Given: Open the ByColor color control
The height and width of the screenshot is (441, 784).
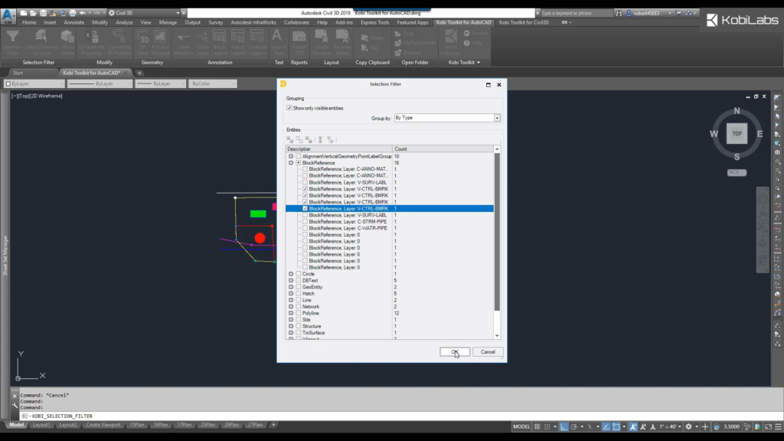Looking at the screenshot, I should 213,84.
